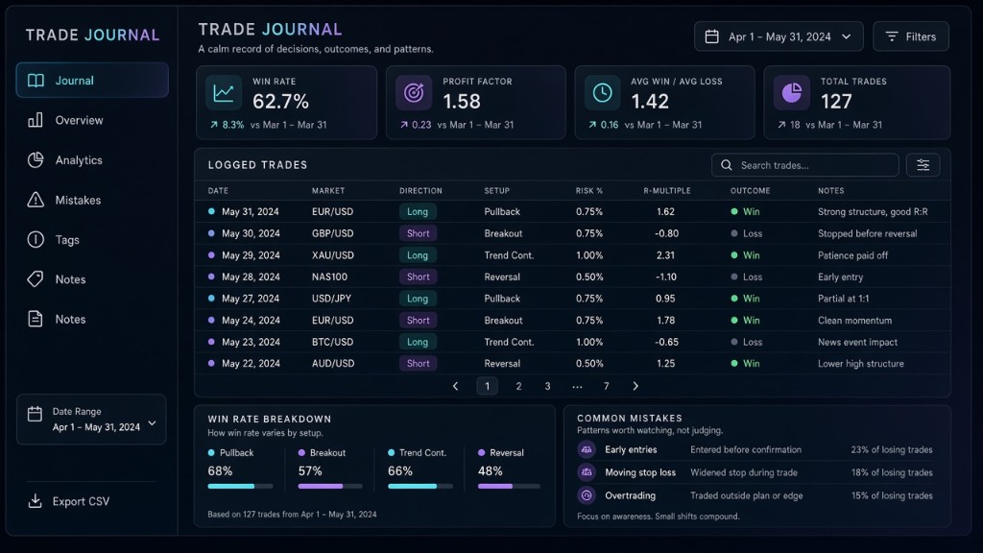The image size is (983, 553).
Task: Focus the Search trades field
Action: click(x=805, y=165)
